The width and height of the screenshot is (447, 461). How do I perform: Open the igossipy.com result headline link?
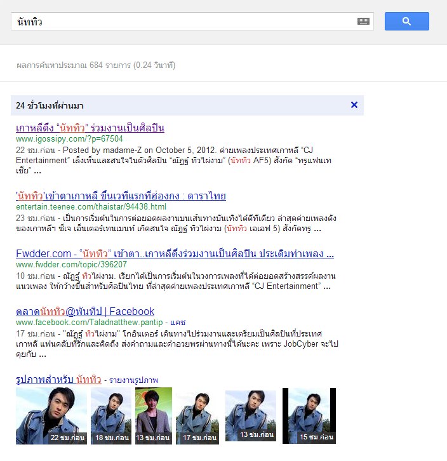tap(90, 128)
